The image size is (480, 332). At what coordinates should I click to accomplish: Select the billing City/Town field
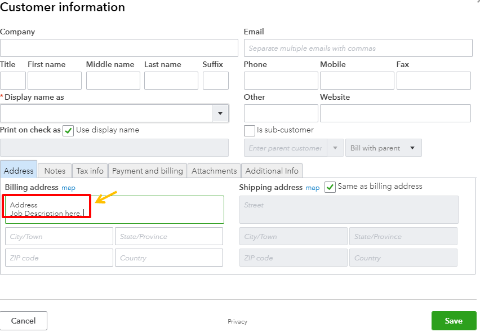59,237
